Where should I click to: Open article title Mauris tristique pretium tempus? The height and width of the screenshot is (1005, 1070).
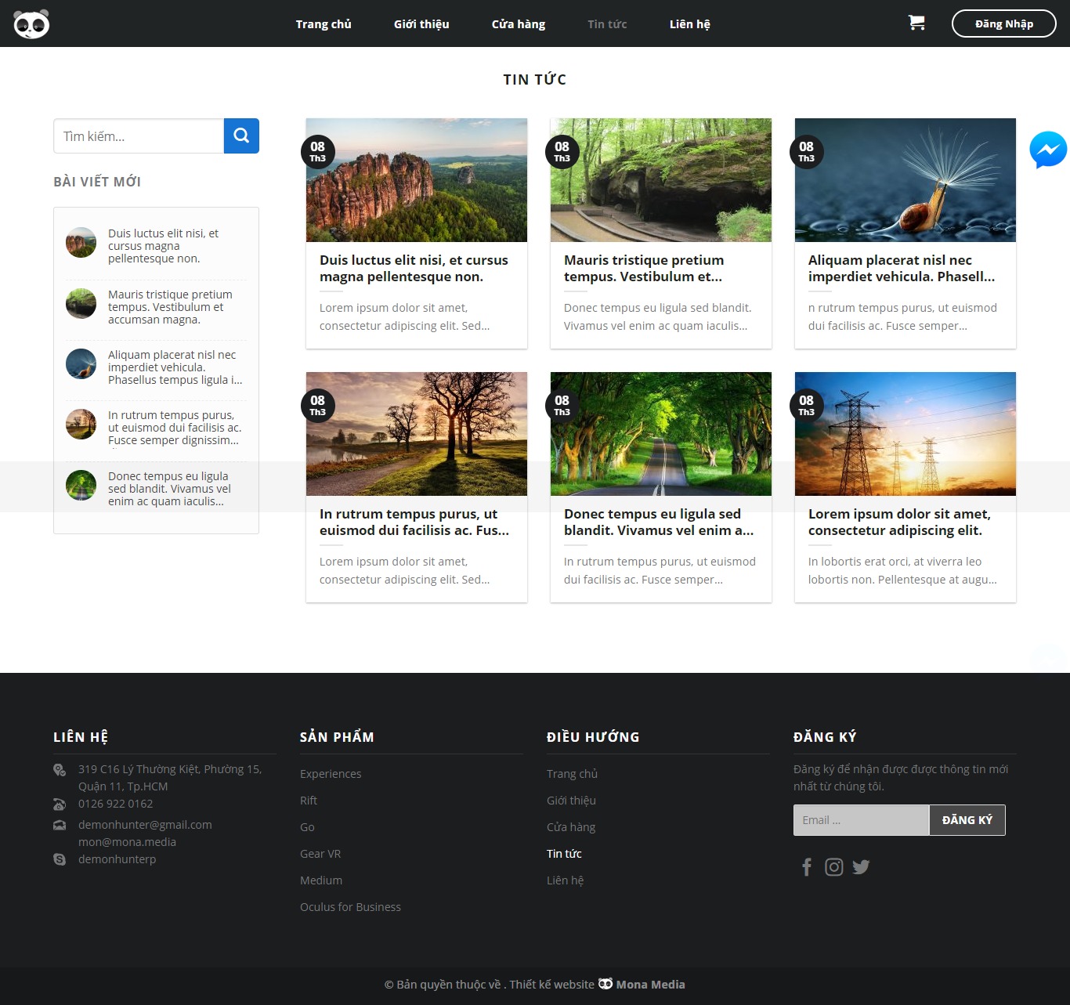[x=644, y=268]
